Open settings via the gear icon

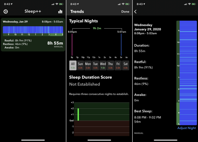click(6, 12)
